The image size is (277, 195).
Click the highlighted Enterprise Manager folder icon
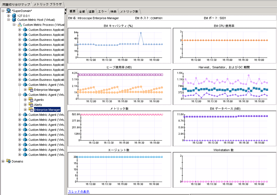31,110
